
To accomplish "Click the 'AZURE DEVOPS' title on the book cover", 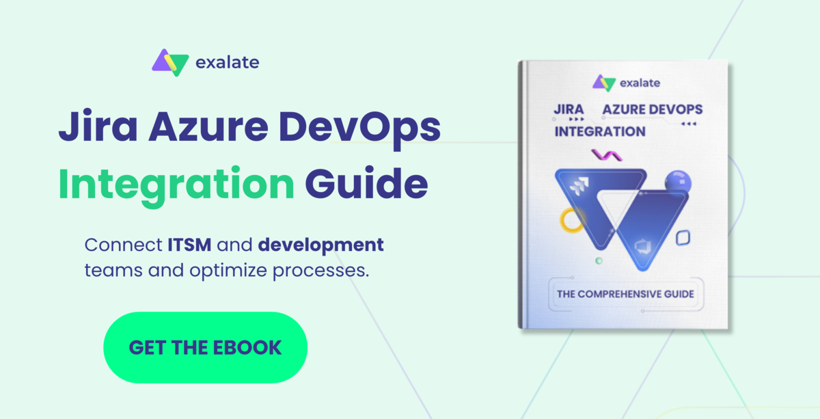I will click(651, 109).
